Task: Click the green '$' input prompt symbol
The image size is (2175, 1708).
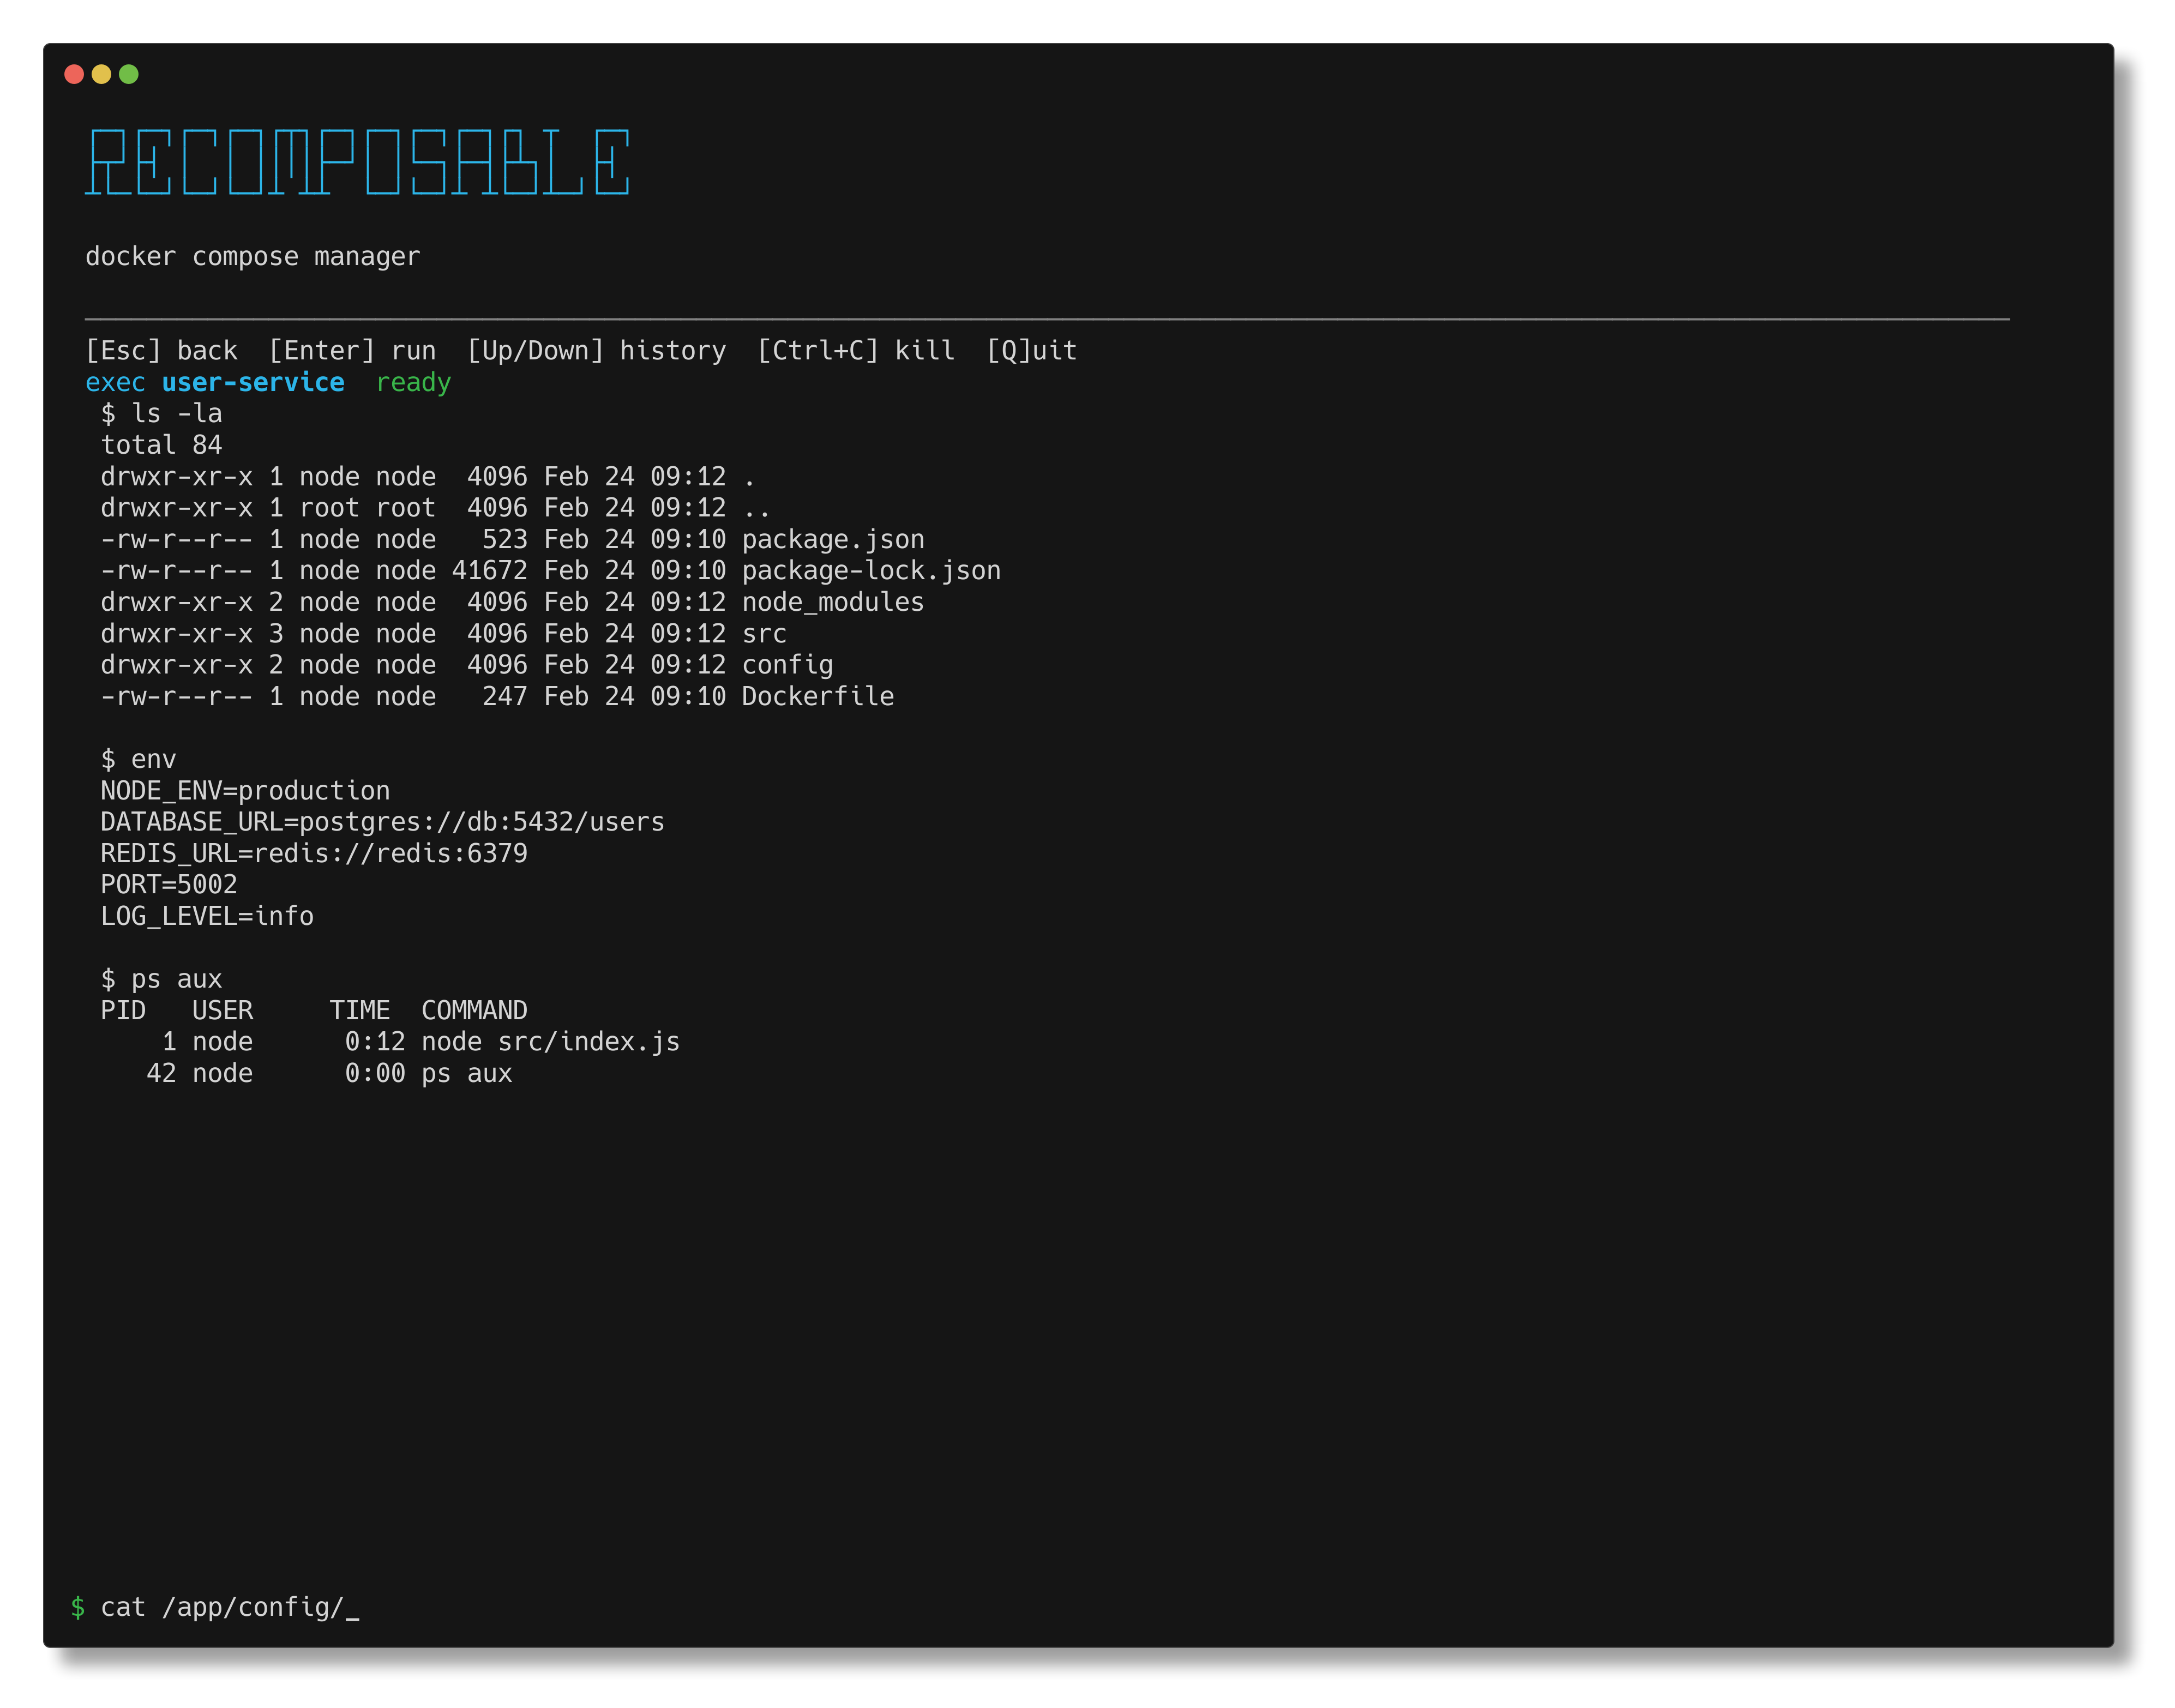Action: click(x=77, y=1608)
